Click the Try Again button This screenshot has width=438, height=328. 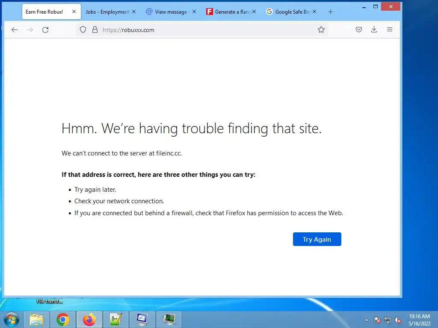pos(317,239)
